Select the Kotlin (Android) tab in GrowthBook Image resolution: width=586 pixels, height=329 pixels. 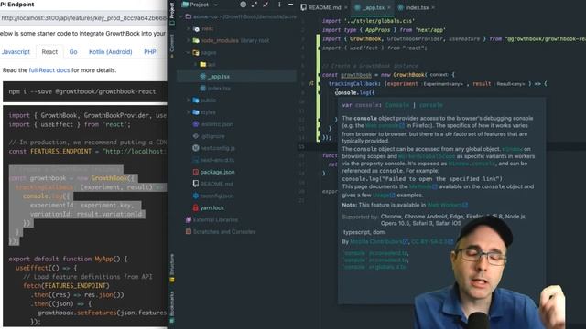[110, 52]
